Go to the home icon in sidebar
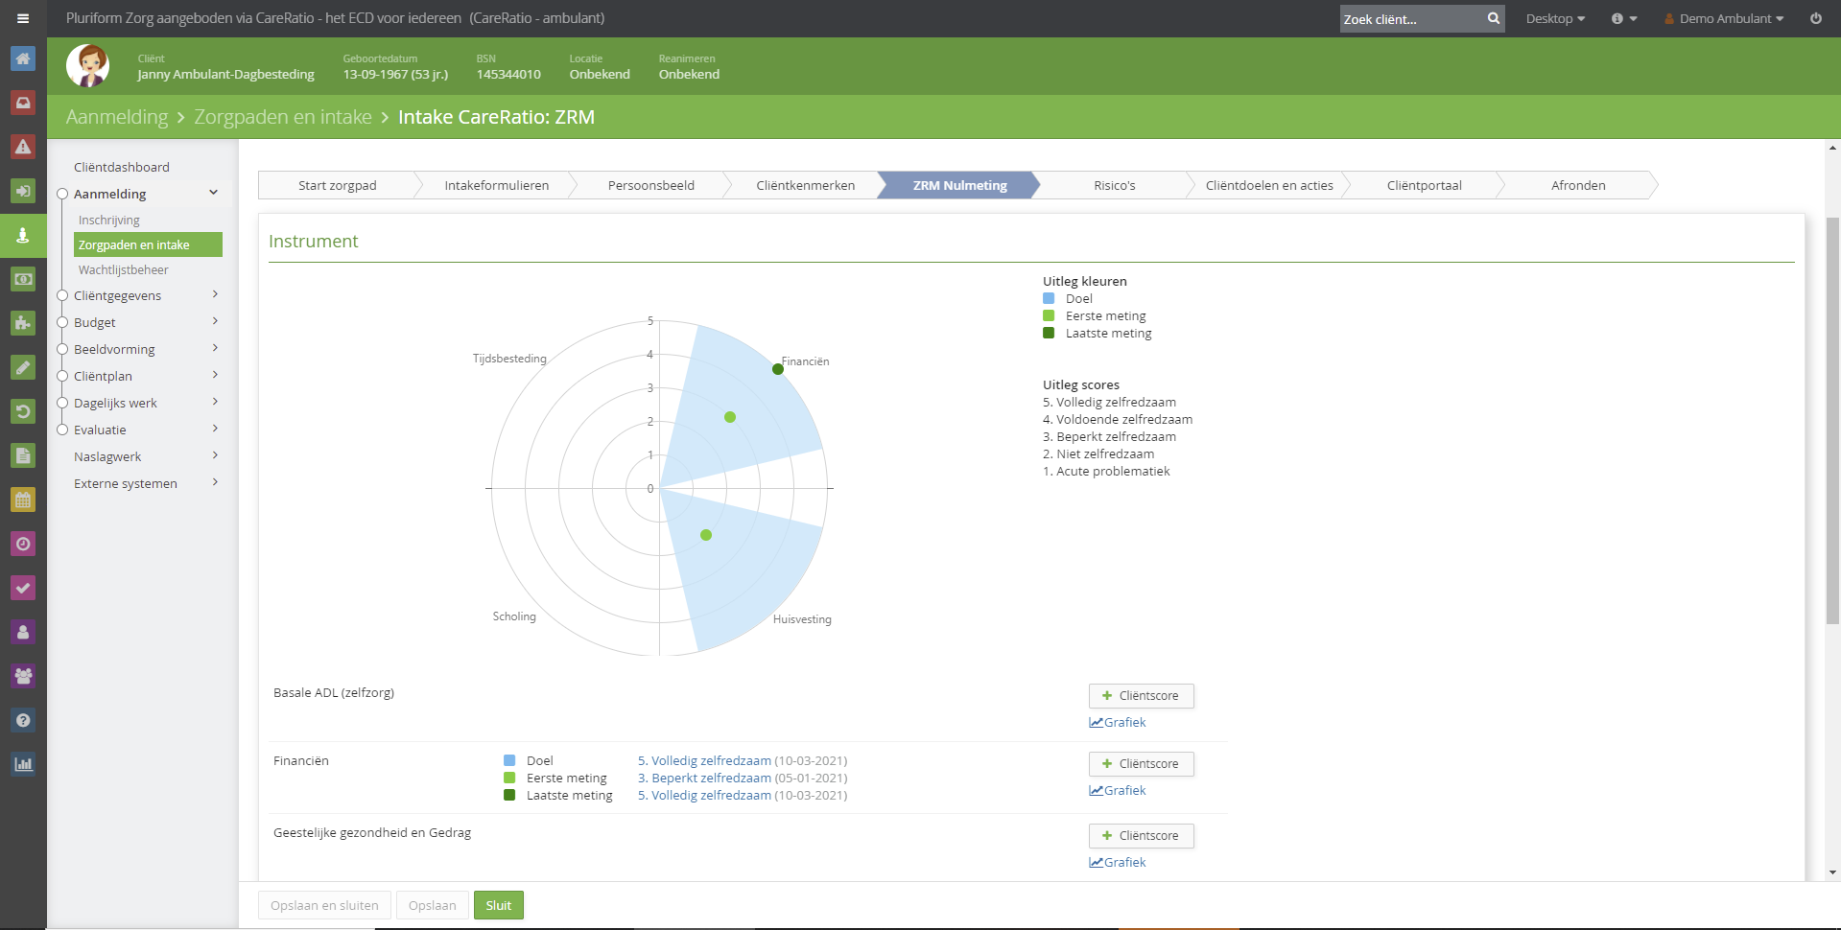Image resolution: width=1841 pixels, height=930 pixels. 23,58
